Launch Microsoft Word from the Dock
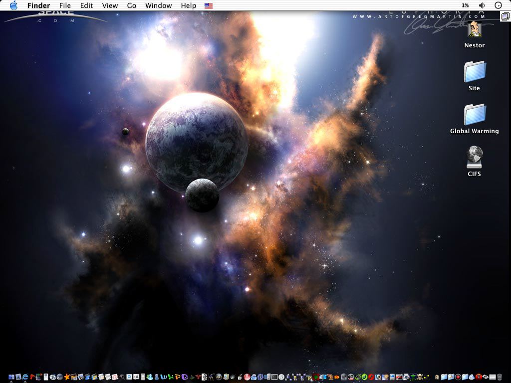The image size is (511, 383). (x=163, y=377)
